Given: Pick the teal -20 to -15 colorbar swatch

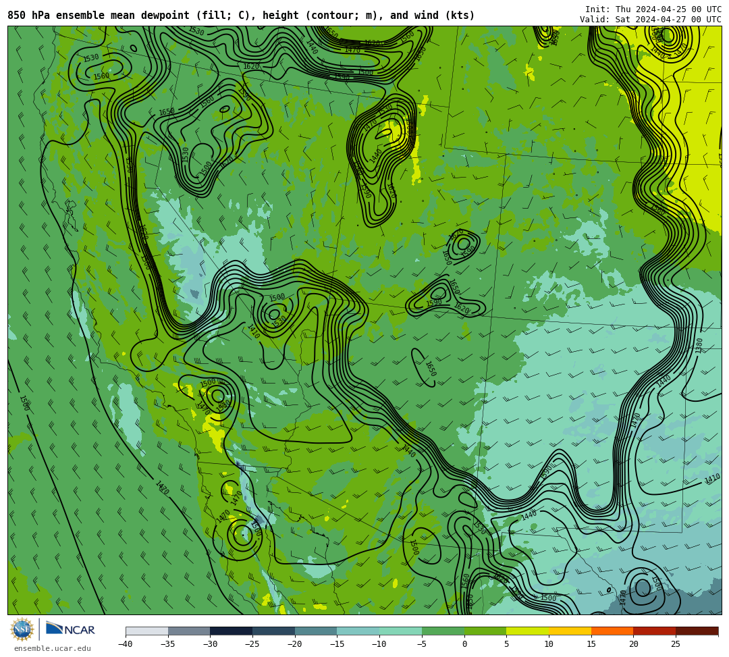Looking at the screenshot, I should click(x=316, y=631).
